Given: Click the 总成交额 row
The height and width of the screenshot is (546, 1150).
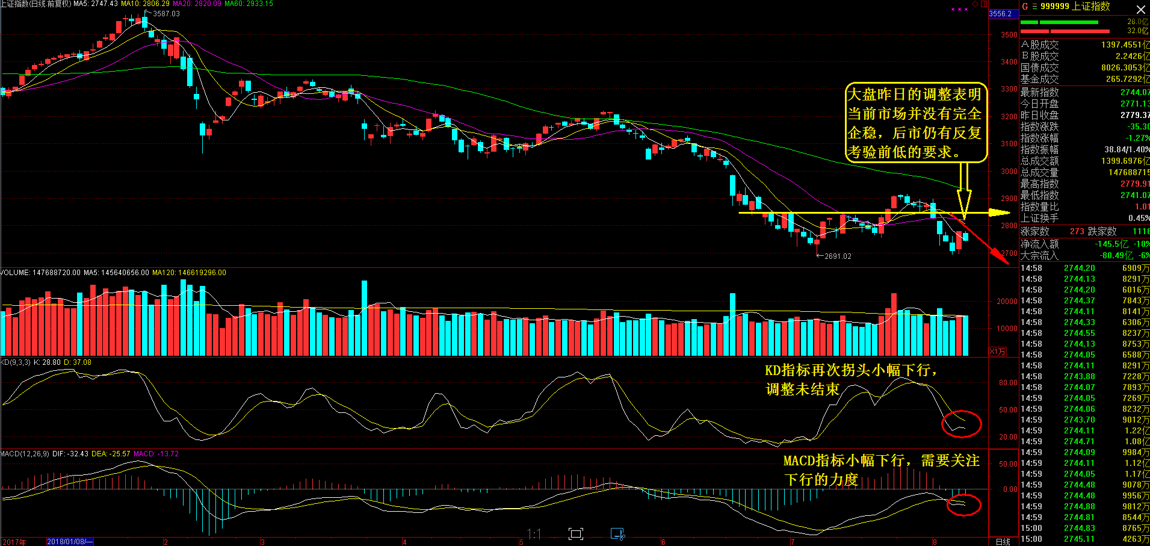Looking at the screenshot, I should tap(1084, 161).
